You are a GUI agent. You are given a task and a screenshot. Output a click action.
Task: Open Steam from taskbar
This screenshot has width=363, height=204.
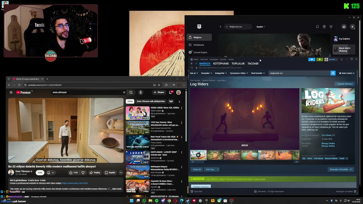(x=188, y=201)
